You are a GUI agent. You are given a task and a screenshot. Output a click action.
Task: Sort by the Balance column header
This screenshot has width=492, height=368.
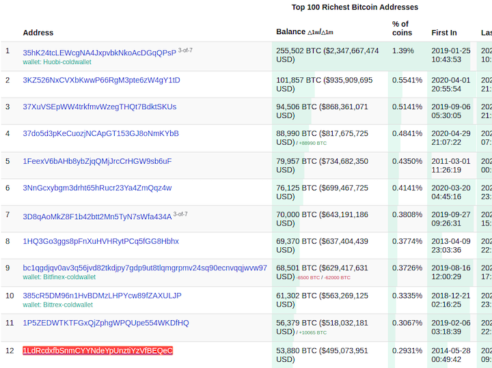pos(291,32)
